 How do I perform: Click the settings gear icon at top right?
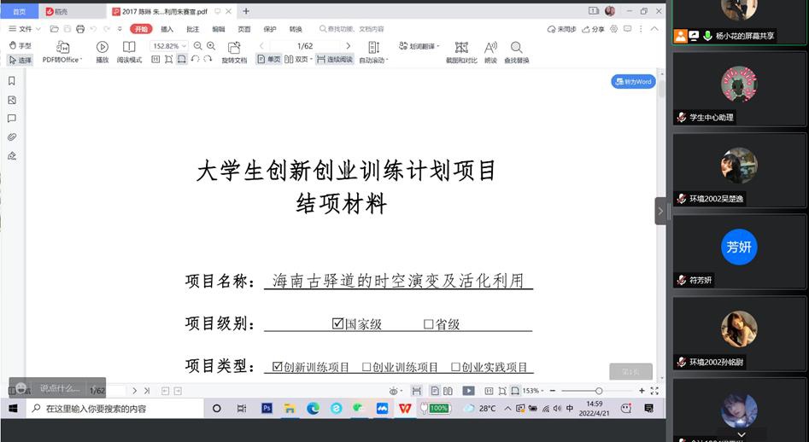pos(613,29)
